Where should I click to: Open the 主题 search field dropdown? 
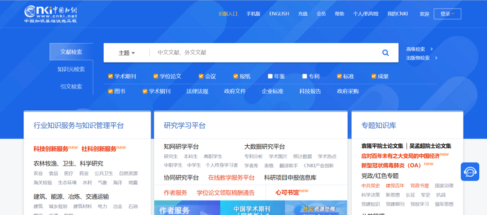tap(127, 53)
